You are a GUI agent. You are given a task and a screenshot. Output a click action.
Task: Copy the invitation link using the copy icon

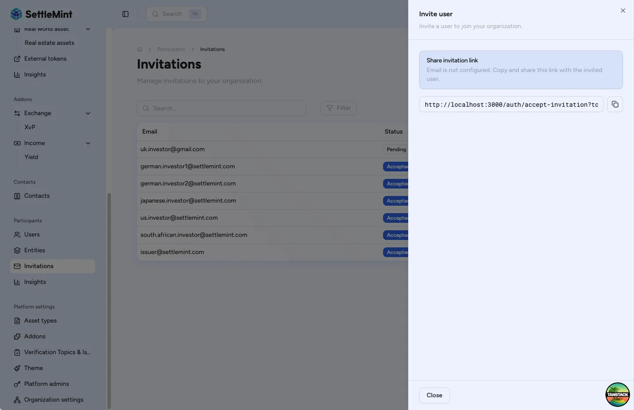coord(615,104)
